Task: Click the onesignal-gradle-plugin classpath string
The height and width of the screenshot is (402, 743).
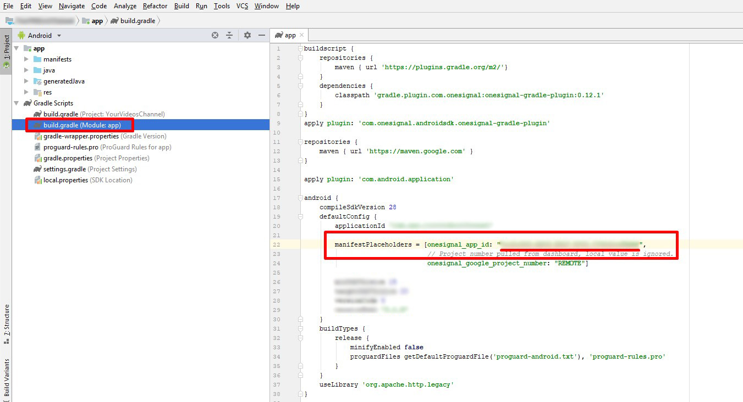Action: coord(489,95)
